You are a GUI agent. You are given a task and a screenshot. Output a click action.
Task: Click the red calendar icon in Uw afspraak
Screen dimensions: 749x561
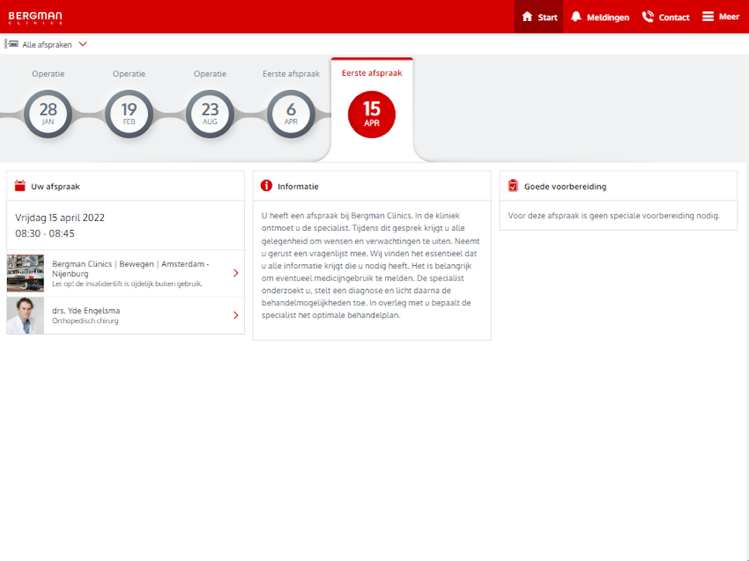coord(20,186)
